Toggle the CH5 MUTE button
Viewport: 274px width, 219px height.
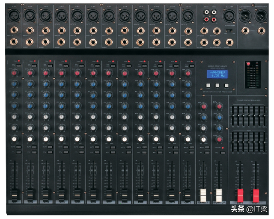tap(81, 148)
